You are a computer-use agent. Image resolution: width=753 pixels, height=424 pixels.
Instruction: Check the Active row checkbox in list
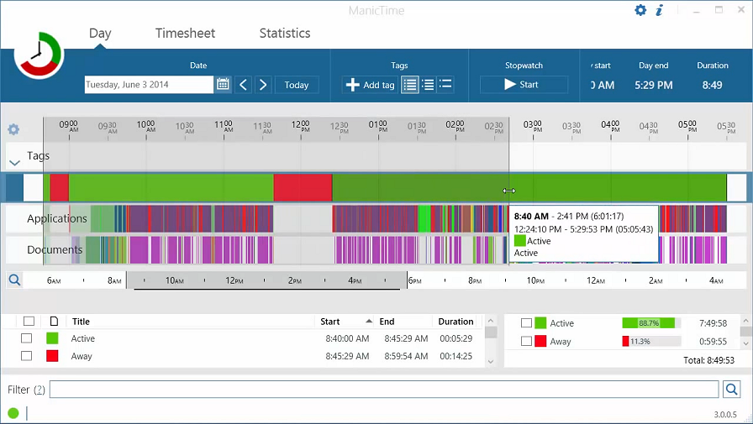(26, 338)
